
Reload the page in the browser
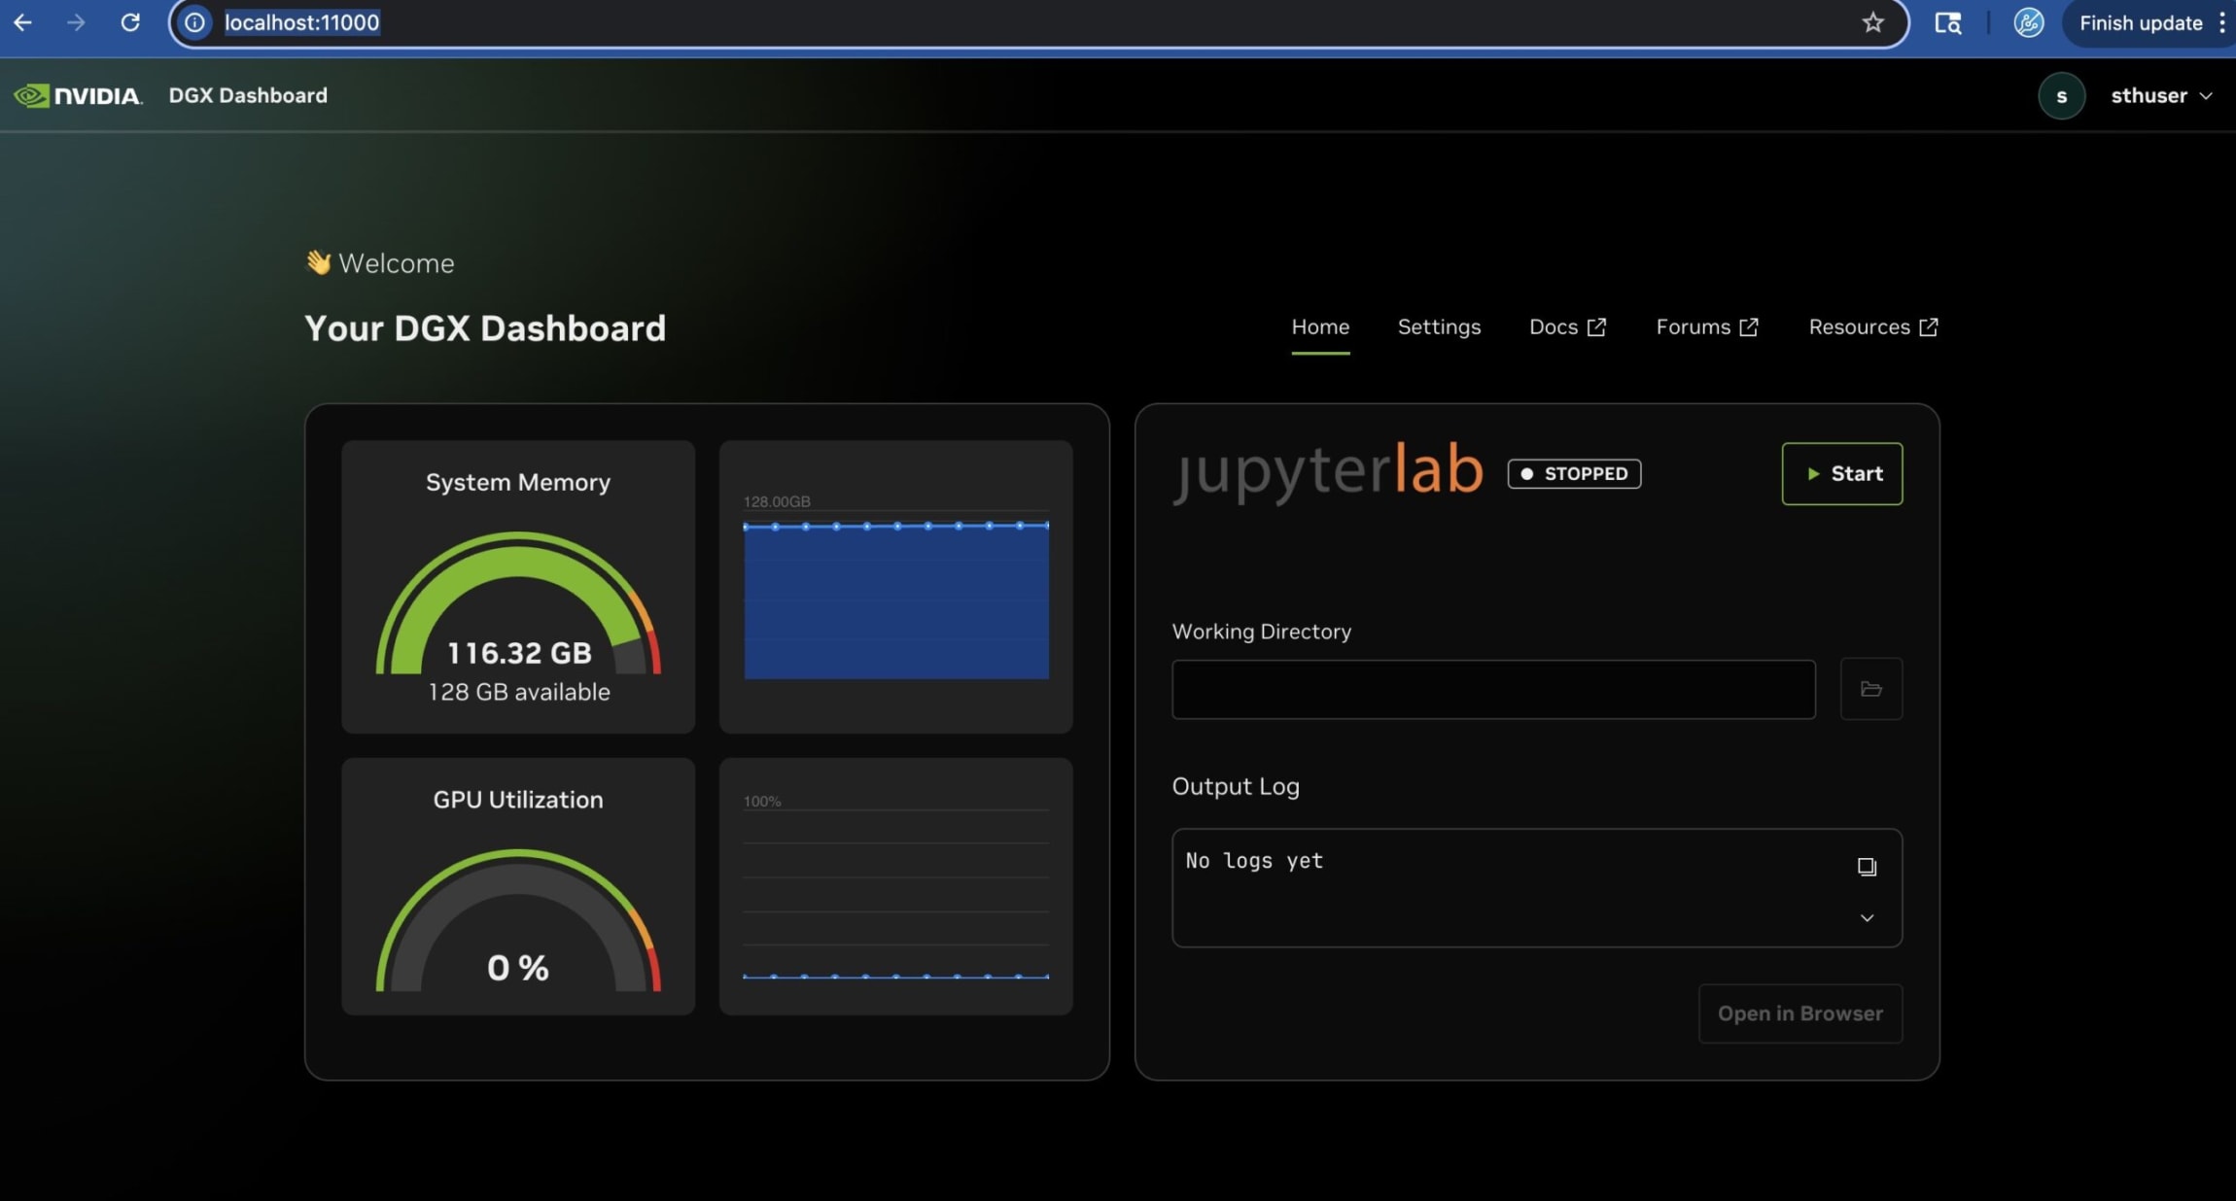(x=132, y=22)
